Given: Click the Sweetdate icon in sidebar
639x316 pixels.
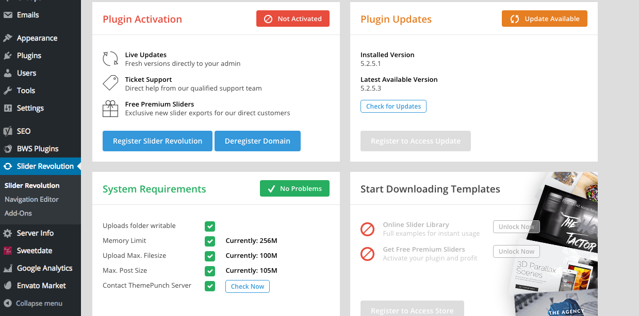Looking at the screenshot, I should coord(8,251).
